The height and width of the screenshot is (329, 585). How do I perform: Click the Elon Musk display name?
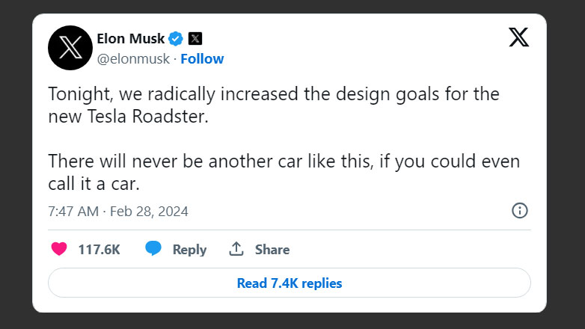130,38
